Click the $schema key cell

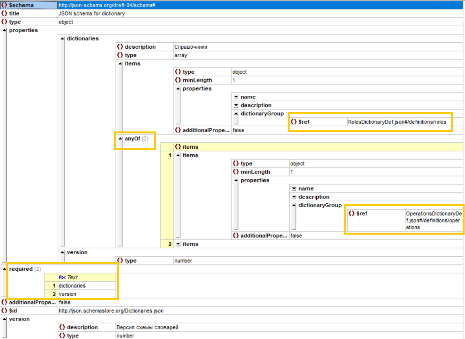coord(29,5)
